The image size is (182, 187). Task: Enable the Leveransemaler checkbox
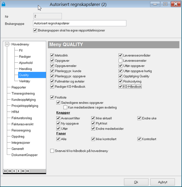tap(120, 61)
